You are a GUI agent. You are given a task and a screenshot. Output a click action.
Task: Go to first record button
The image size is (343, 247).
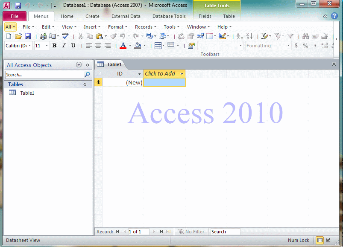pos(117,232)
